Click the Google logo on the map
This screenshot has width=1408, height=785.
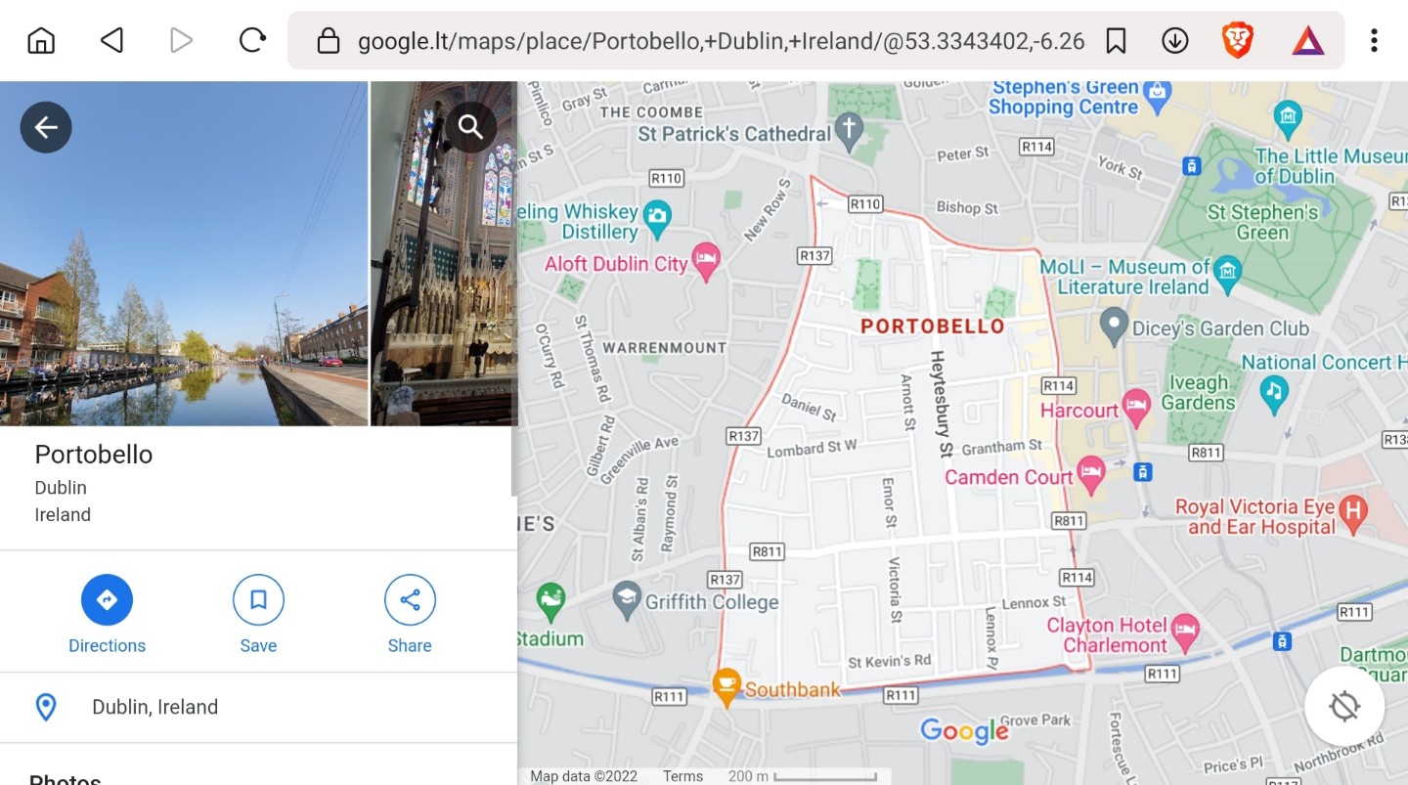pyautogui.click(x=964, y=730)
